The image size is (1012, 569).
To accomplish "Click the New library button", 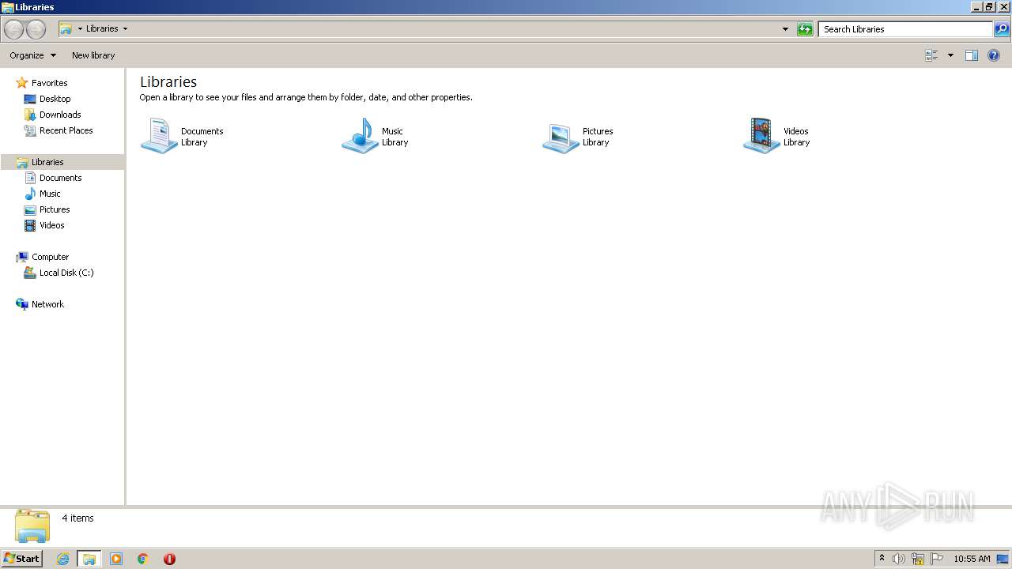I will click(x=93, y=55).
